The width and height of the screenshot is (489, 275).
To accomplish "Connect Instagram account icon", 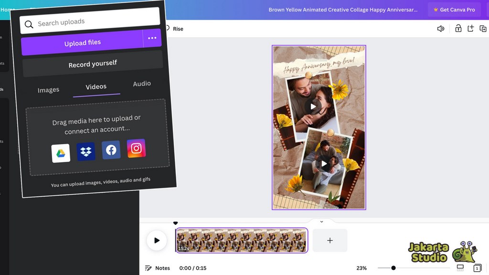I will tap(136, 148).
